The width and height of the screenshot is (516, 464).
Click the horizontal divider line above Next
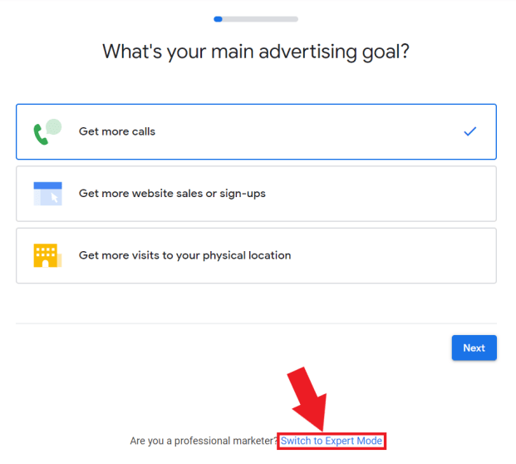256,323
